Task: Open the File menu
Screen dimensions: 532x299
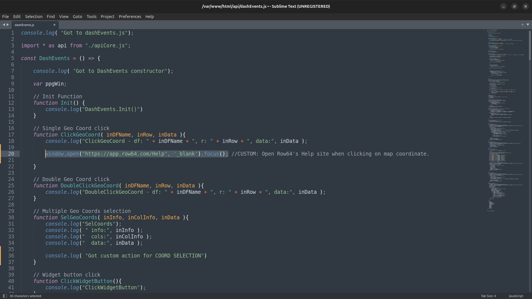Action: [x=6, y=17]
